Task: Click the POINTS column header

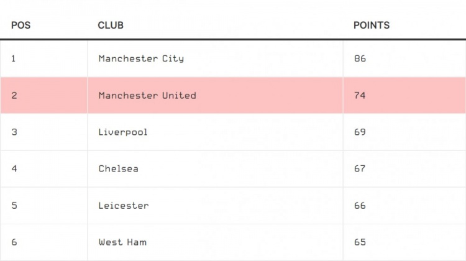Action: click(372, 25)
